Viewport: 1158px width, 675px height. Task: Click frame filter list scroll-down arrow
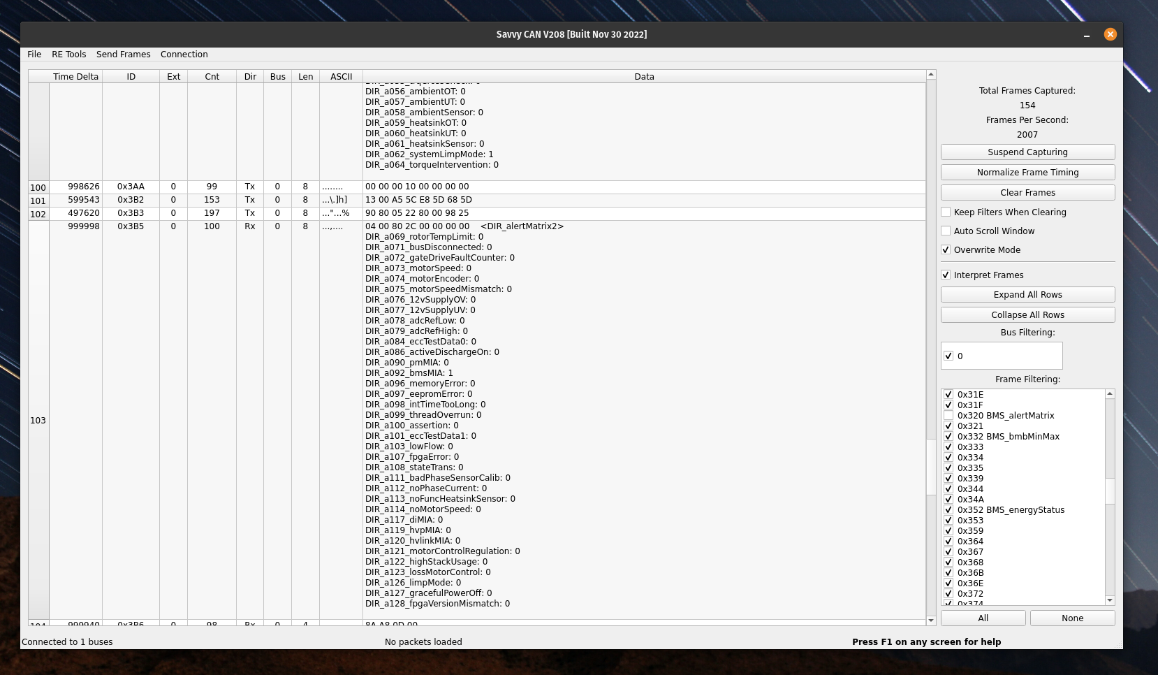[1110, 600]
